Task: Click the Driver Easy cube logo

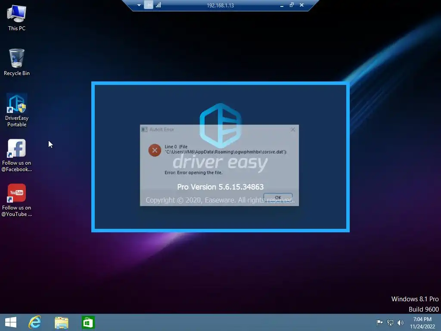Action: point(220,125)
